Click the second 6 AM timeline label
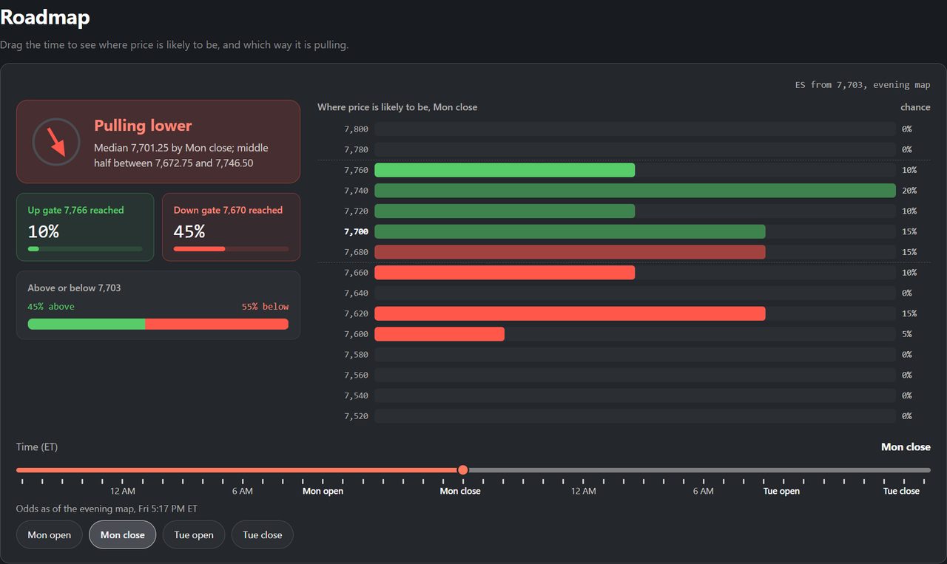Viewport: 947px width, 564px height. pos(704,491)
